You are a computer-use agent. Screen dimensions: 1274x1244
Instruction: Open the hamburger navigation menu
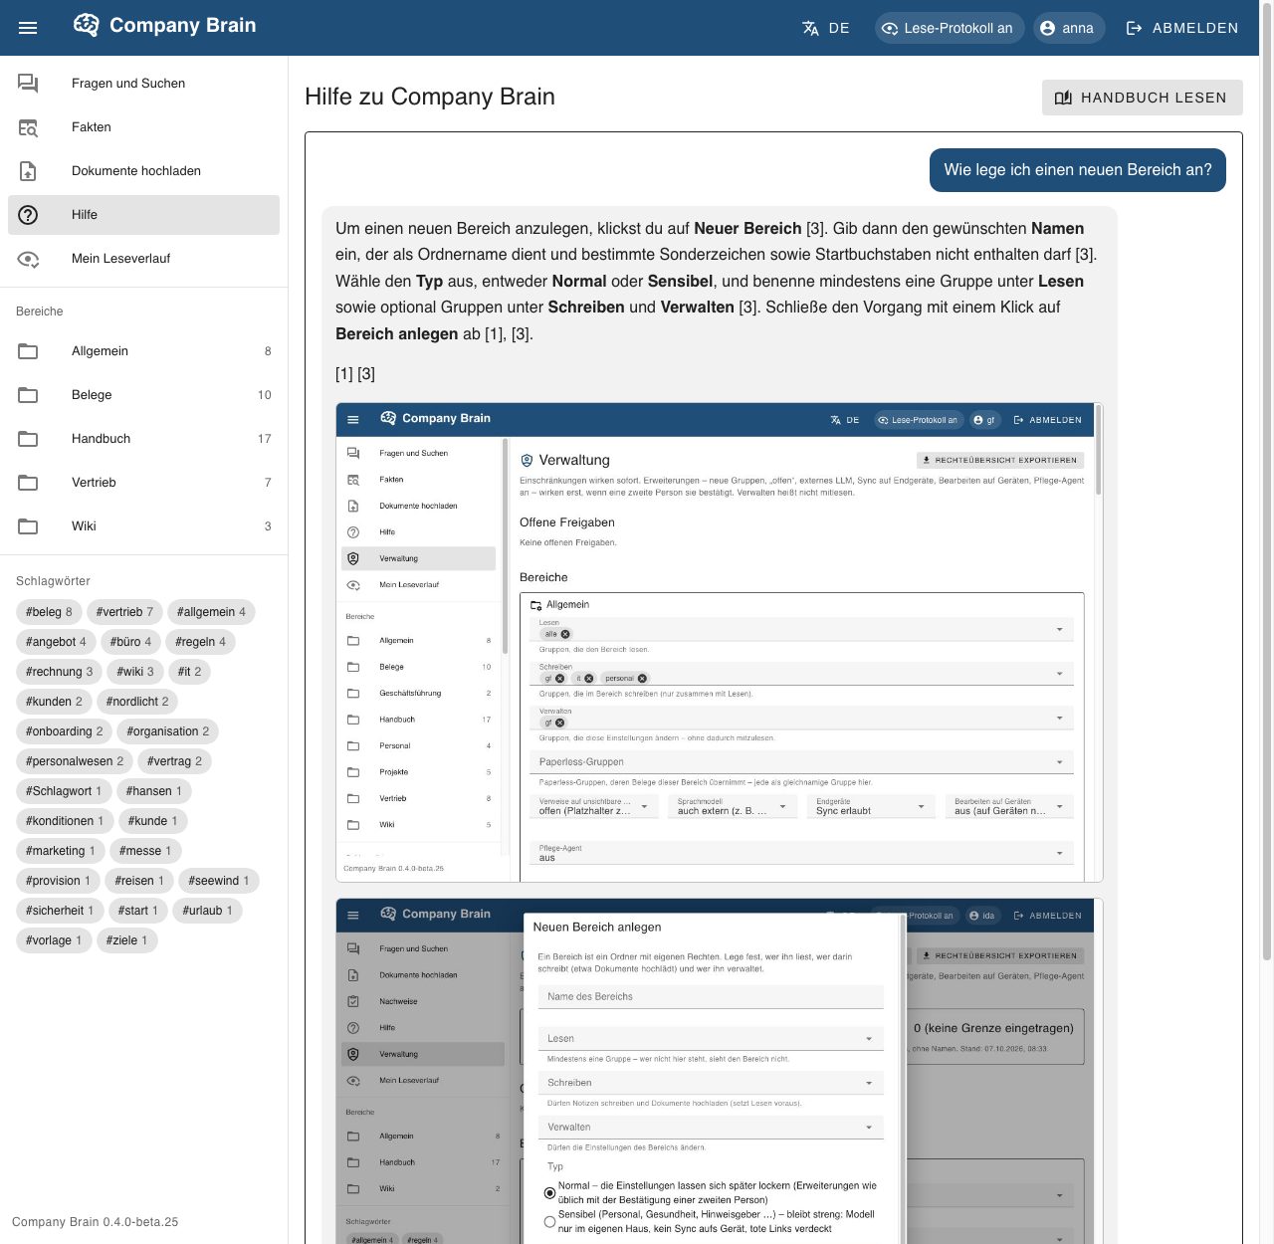click(x=28, y=28)
